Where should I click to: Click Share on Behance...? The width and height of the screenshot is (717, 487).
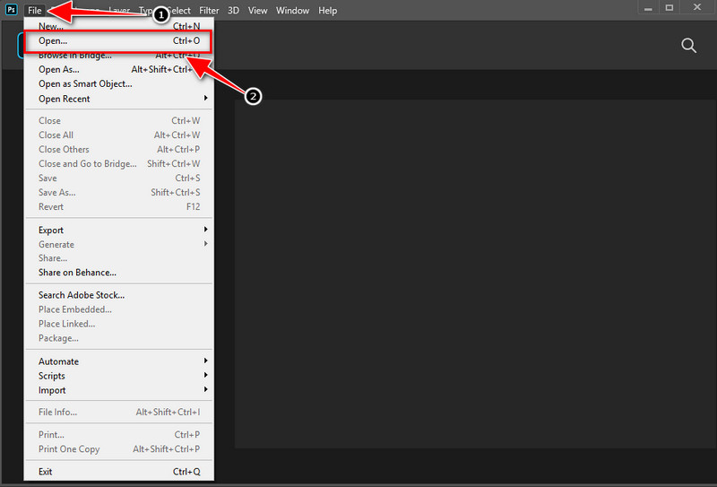click(77, 273)
